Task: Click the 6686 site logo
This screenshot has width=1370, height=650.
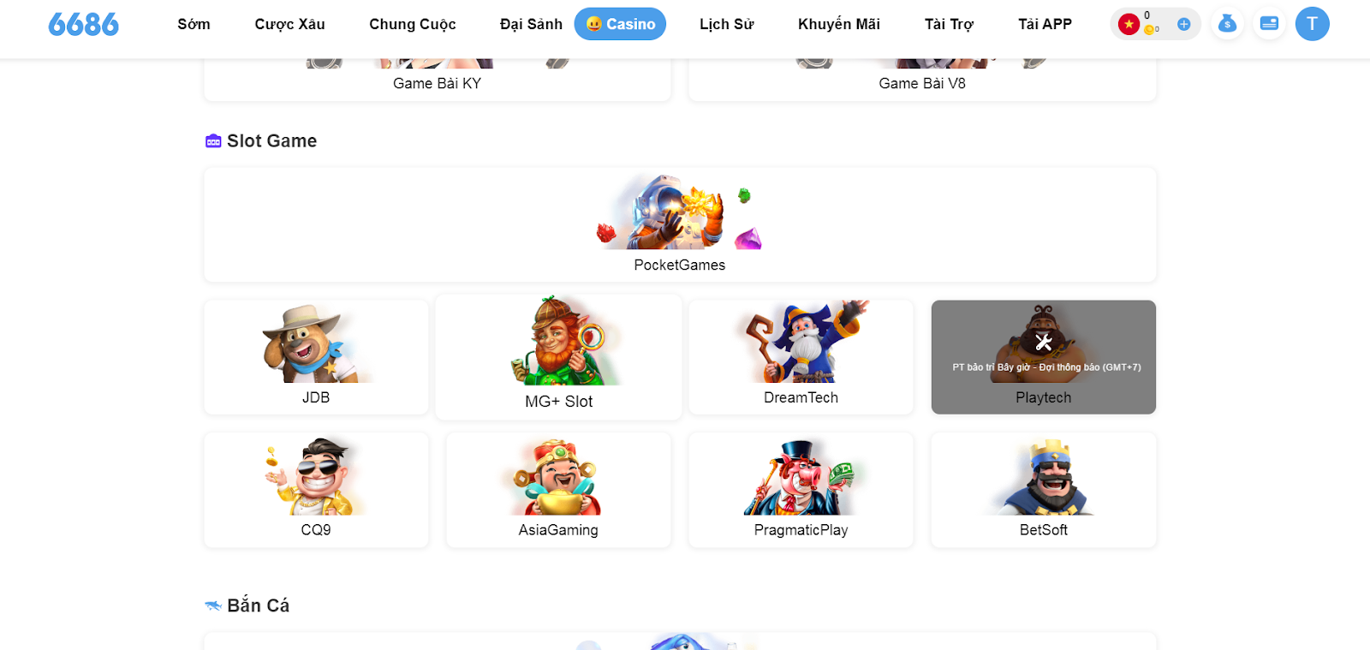Action: click(x=83, y=24)
